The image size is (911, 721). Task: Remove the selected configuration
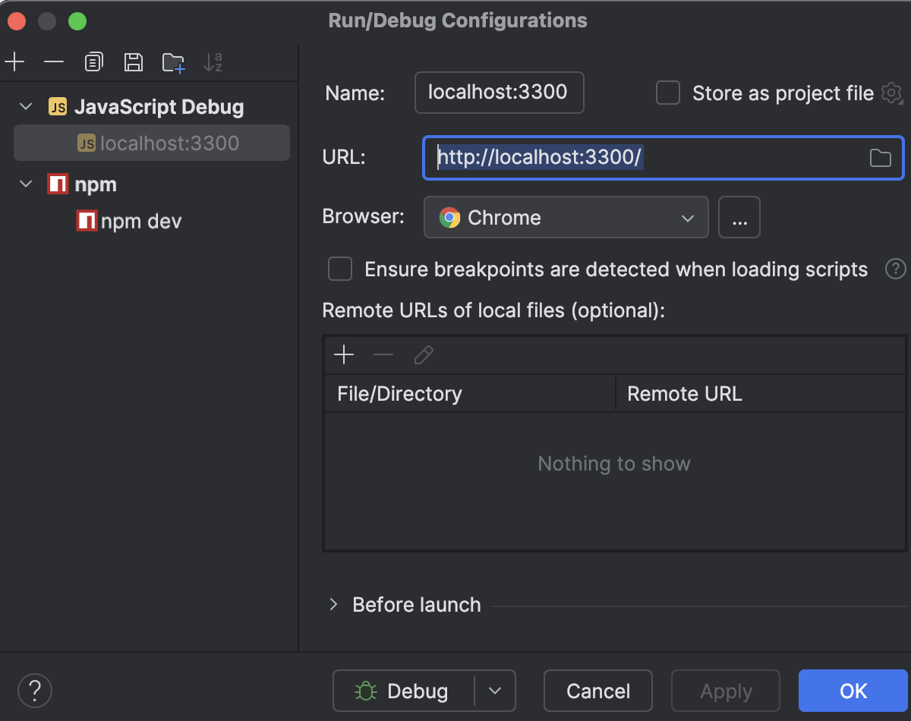coord(54,61)
